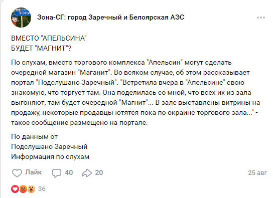Screen dimensions: 273x198
Task: Click the surprised face reaction emoji
Action: (x=31, y=189)
